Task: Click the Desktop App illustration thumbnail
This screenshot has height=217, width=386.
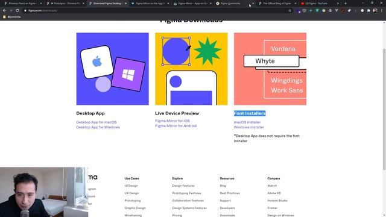Action: 113,69
